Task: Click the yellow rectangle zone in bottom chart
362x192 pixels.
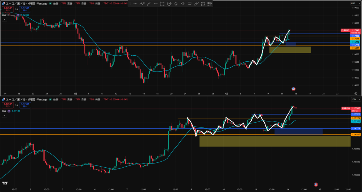Action: [x=274, y=141]
